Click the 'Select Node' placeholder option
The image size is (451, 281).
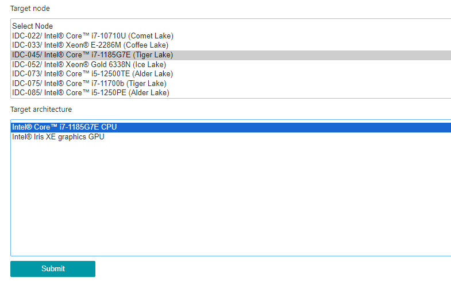(x=33, y=26)
